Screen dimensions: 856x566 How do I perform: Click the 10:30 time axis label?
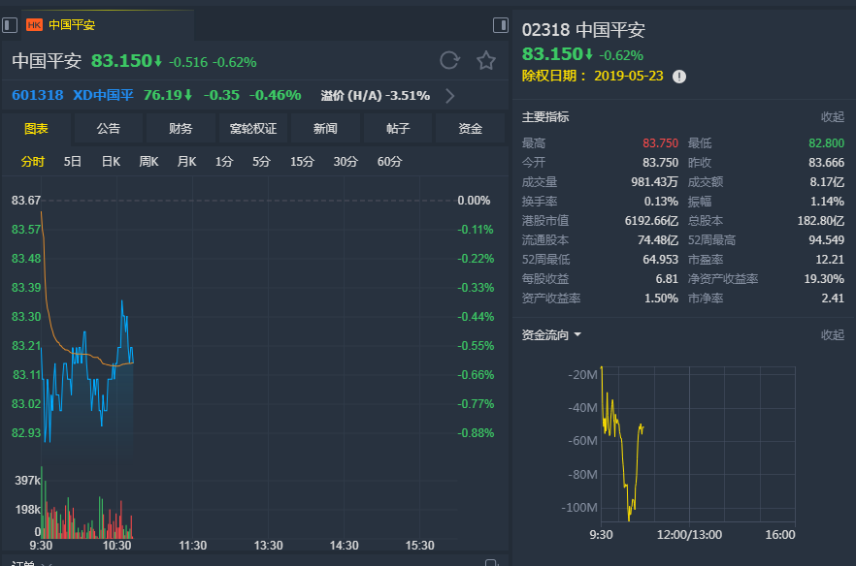[x=116, y=546]
